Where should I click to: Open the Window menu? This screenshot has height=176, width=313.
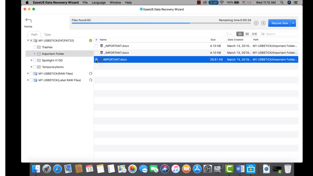pyautogui.click(x=115, y=3)
